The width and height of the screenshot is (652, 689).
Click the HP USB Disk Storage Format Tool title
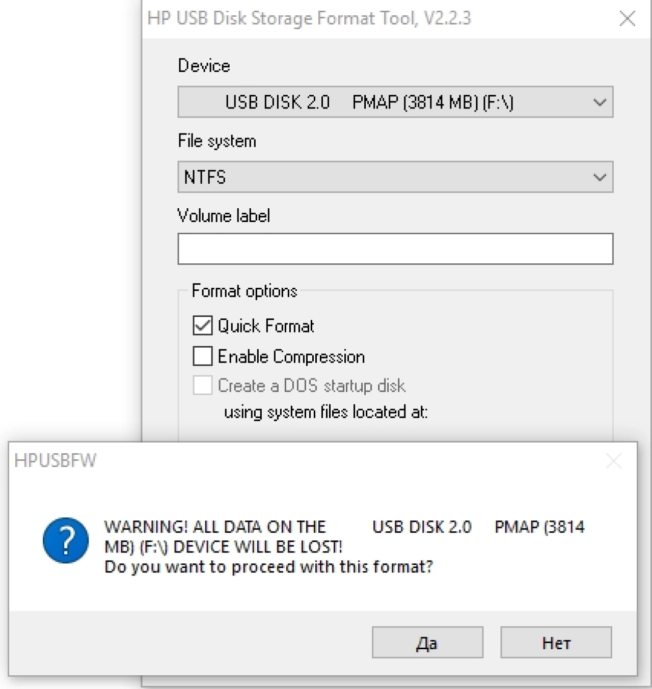pos(309,18)
